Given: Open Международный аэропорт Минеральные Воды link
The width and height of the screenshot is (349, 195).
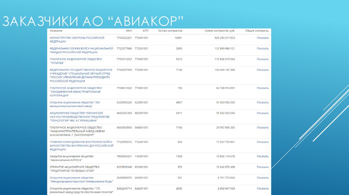Looking at the screenshot, I should (81, 179).
